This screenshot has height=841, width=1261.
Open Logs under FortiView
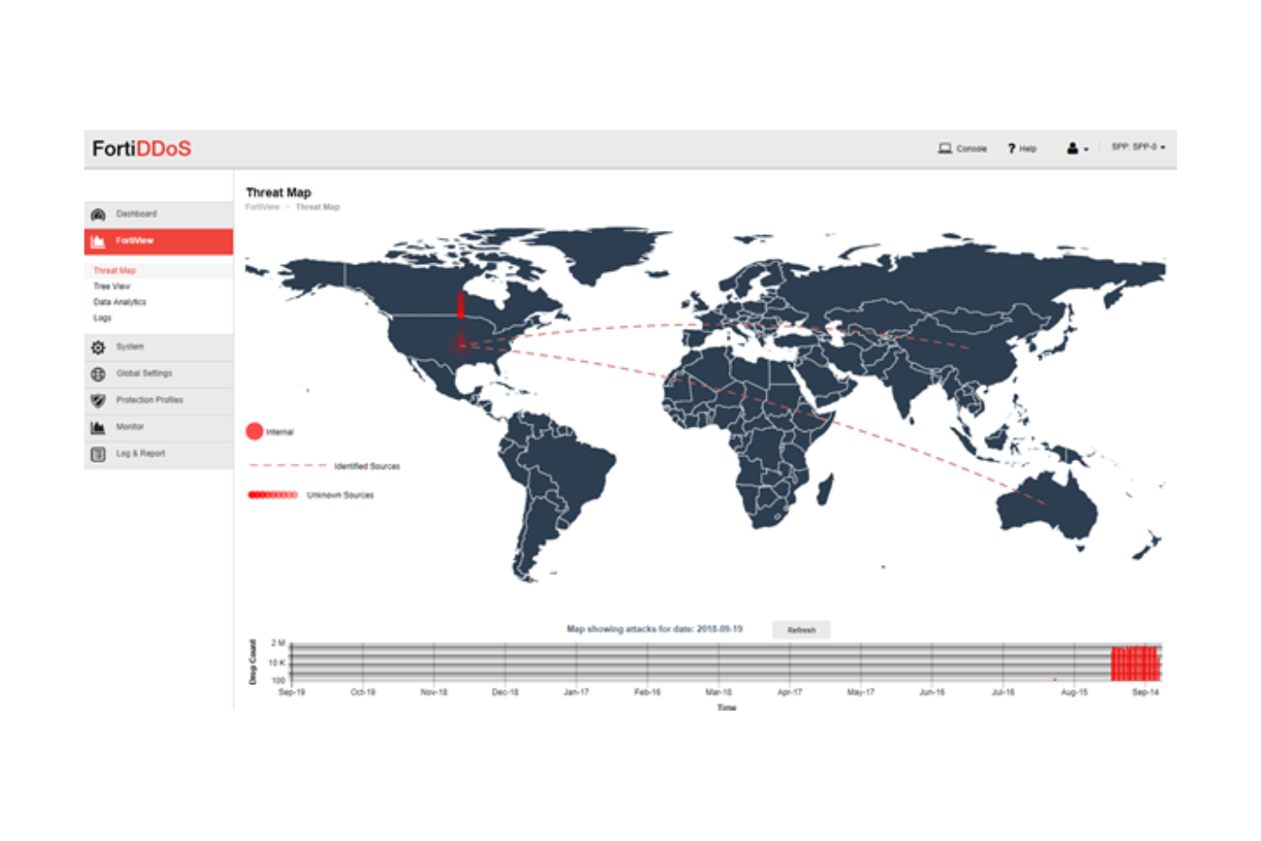[102, 318]
